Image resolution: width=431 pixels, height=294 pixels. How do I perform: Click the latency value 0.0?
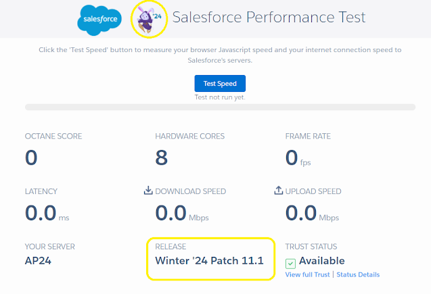click(41, 213)
